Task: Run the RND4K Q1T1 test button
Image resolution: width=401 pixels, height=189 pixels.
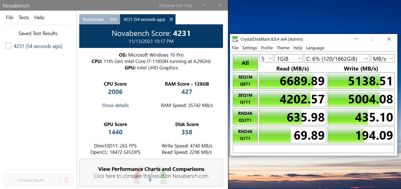Action: tap(245, 135)
